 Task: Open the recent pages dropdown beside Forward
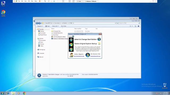(41, 23)
